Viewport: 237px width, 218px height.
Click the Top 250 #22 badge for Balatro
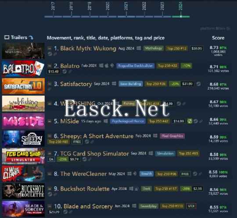click(168, 66)
